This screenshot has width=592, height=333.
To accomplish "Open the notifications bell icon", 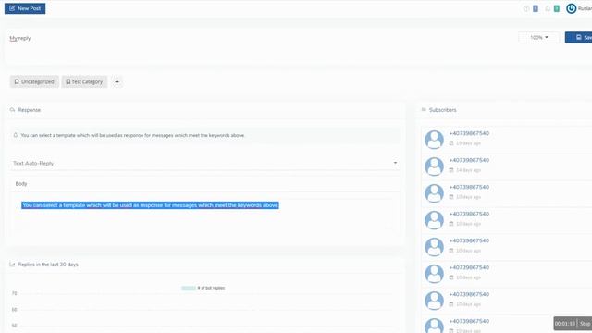I will [548, 8].
